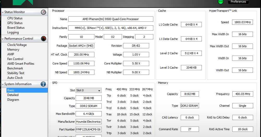Screen dimensions: 261x137
Task: Open AMD Smart Profiles
Action: click(21, 63)
